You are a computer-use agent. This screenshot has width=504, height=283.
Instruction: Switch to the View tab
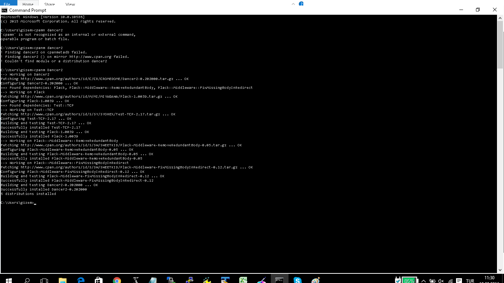point(70,4)
